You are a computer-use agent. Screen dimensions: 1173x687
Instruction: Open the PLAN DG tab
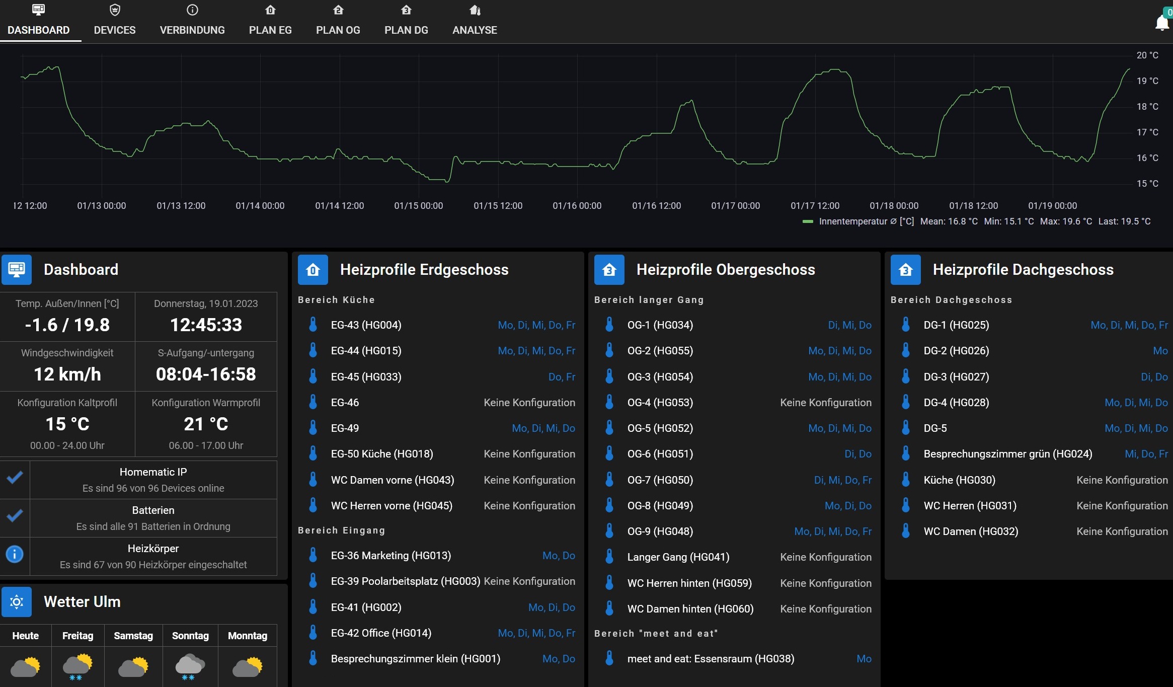pos(406,21)
